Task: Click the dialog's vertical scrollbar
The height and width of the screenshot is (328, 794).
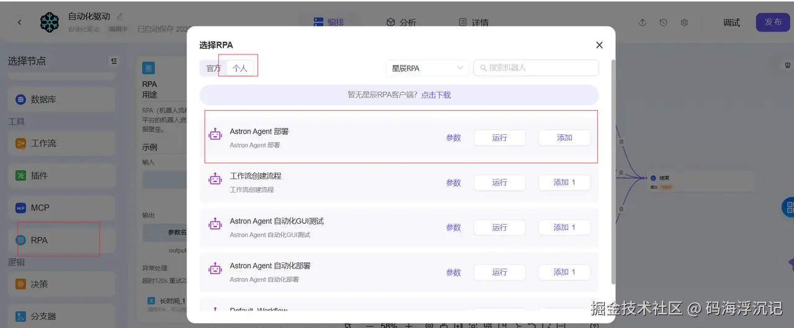Action: tap(613, 172)
